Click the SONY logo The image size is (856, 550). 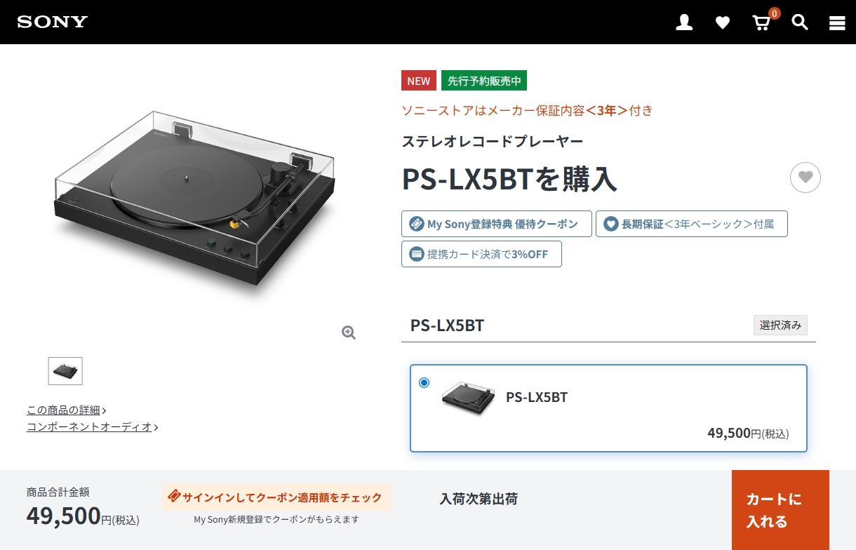click(53, 22)
